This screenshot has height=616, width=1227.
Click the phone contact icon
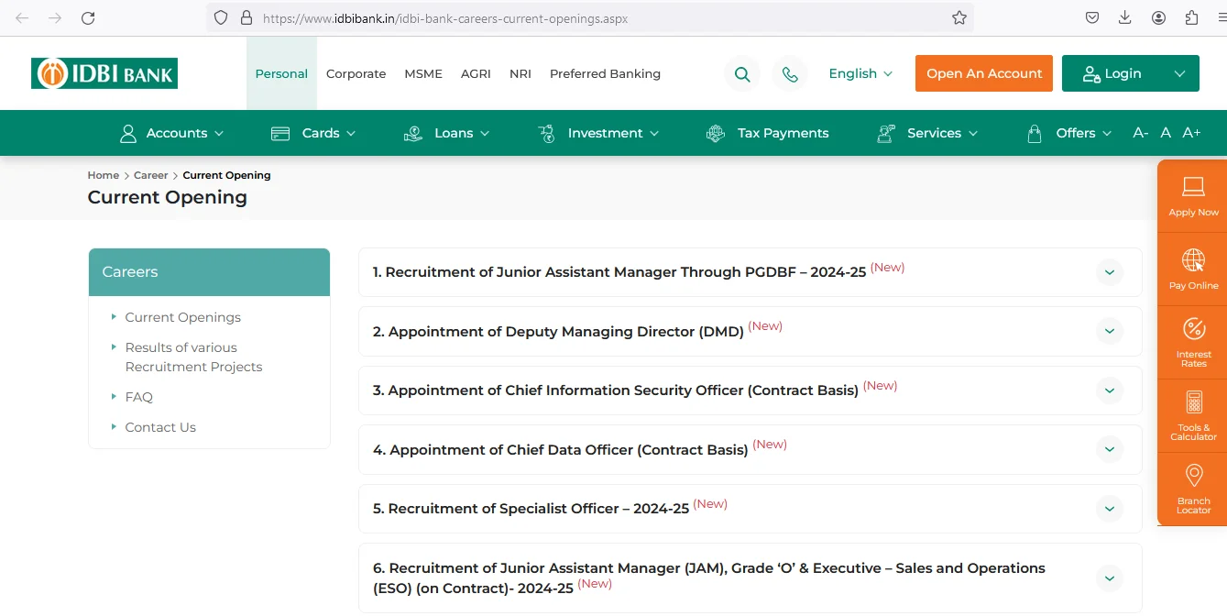(790, 74)
